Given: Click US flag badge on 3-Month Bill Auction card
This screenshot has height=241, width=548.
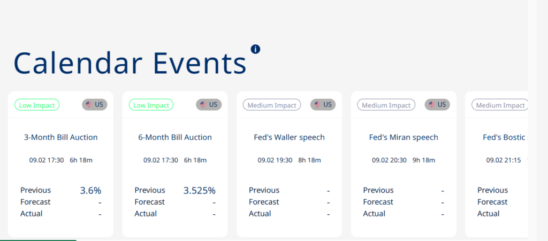Looking at the screenshot, I should (x=95, y=105).
